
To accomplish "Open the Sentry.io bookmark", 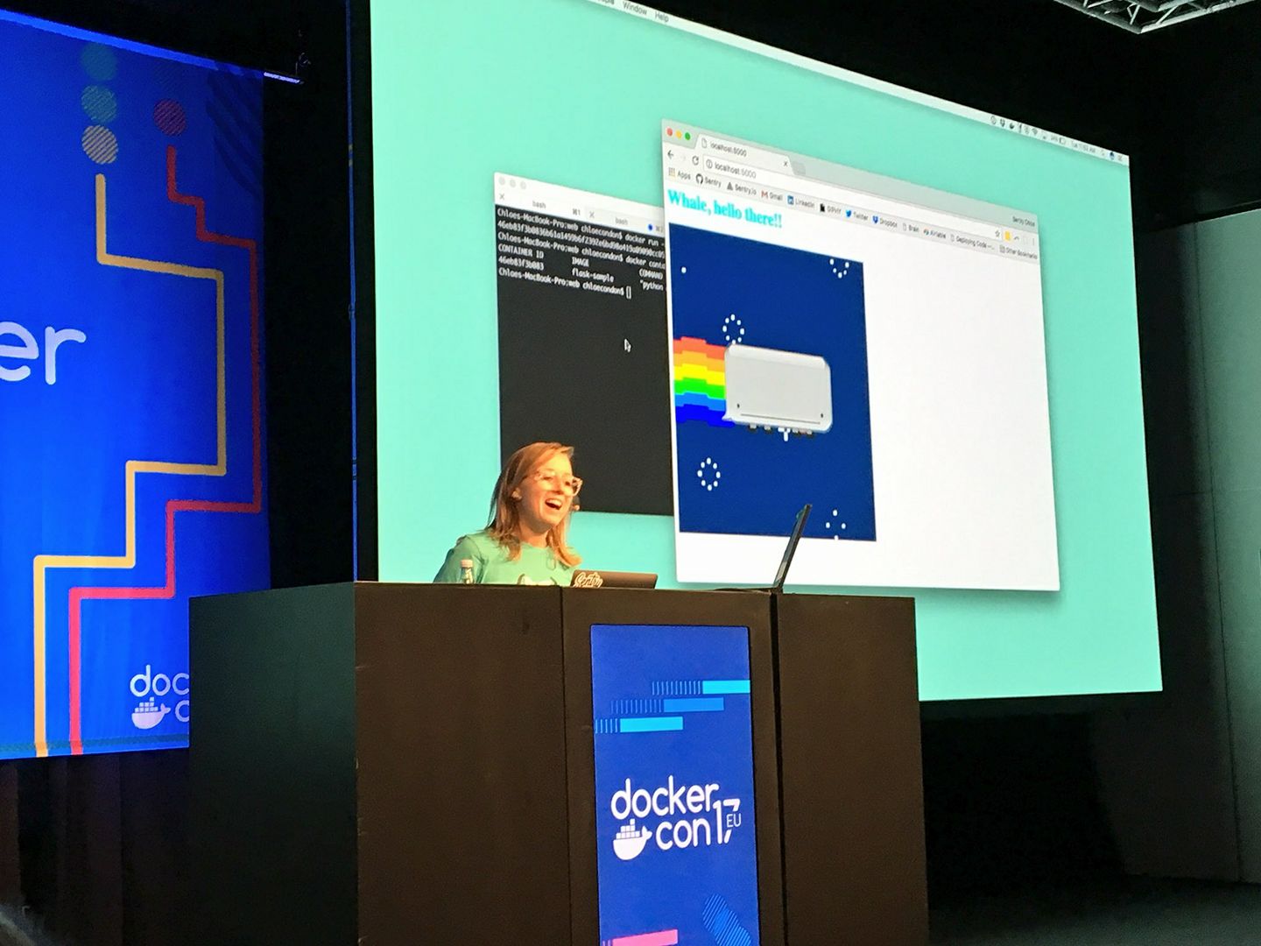I will click(x=740, y=187).
